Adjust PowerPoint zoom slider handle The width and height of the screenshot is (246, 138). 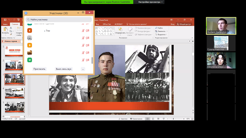pos(173,119)
